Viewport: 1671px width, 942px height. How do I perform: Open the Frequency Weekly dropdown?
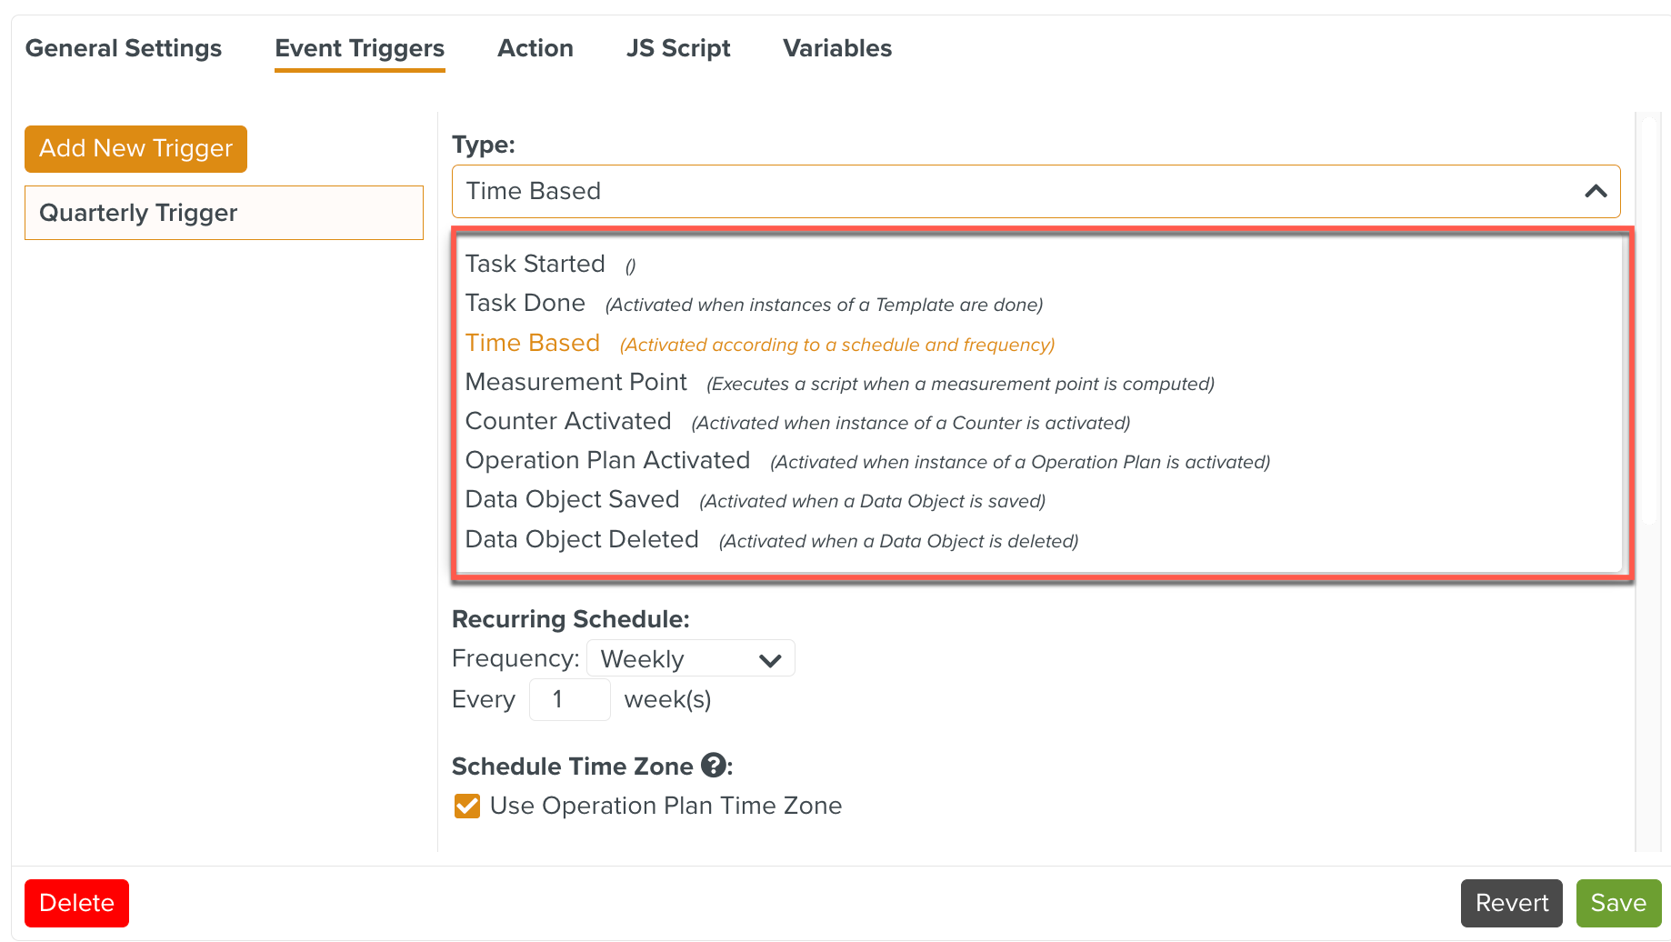[690, 658]
